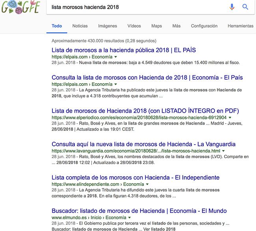Click the Google doodle logo

(x=20, y=7)
